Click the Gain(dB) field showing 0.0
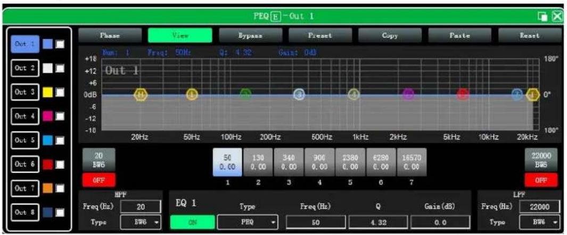This screenshot has width=567, height=235. point(440,222)
